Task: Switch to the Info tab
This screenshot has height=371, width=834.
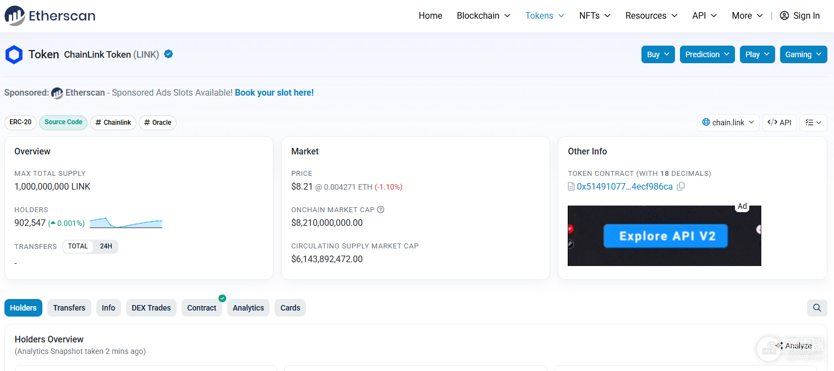Action: coord(108,308)
